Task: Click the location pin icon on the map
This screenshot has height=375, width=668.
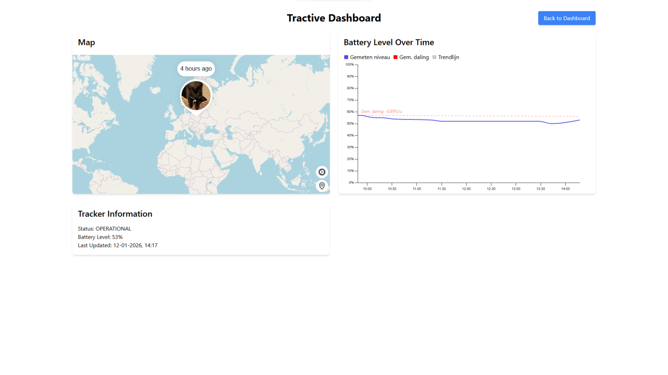Action: (321, 186)
